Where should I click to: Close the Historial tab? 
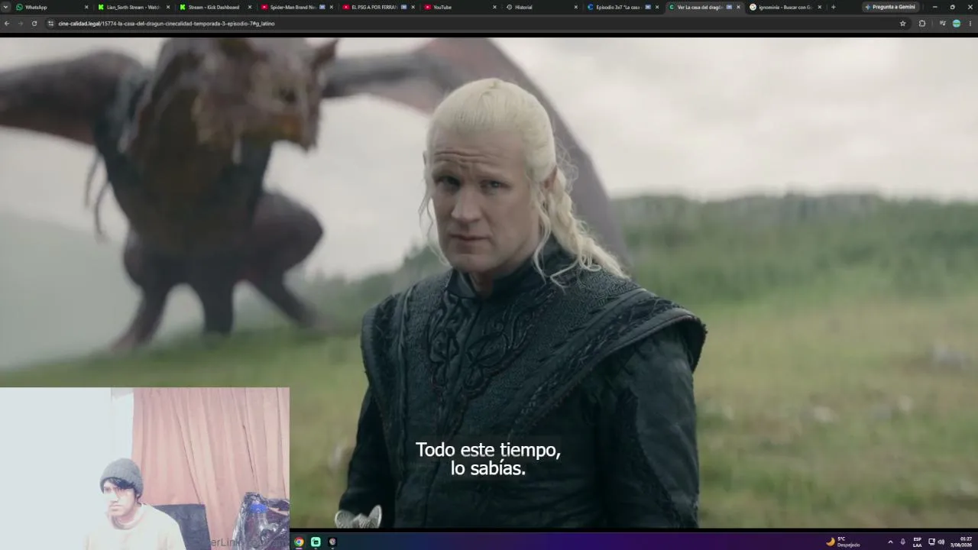click(576, 7)
